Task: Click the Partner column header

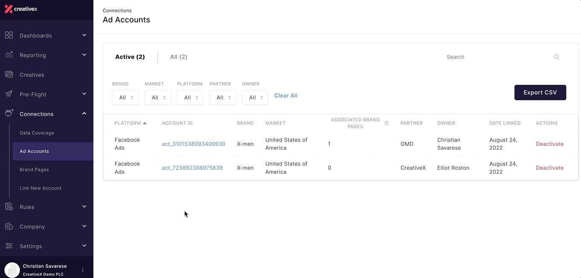Action: click(x=412, y=123)
